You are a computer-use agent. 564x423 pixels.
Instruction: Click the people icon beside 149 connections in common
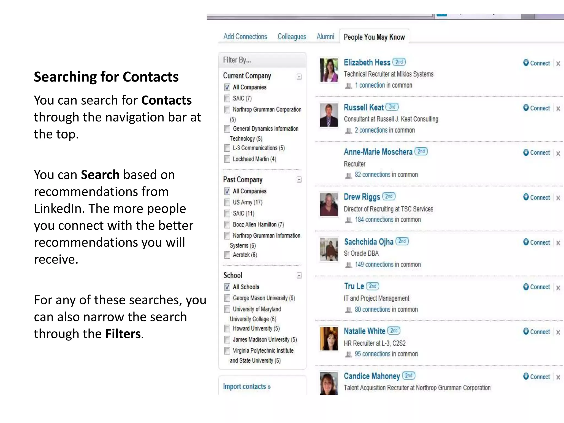point(349,265)
